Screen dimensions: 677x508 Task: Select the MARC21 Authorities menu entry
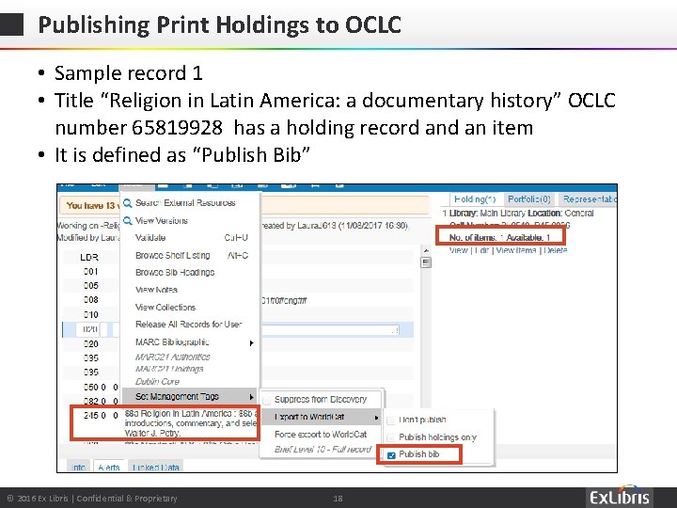coord(172,357)
